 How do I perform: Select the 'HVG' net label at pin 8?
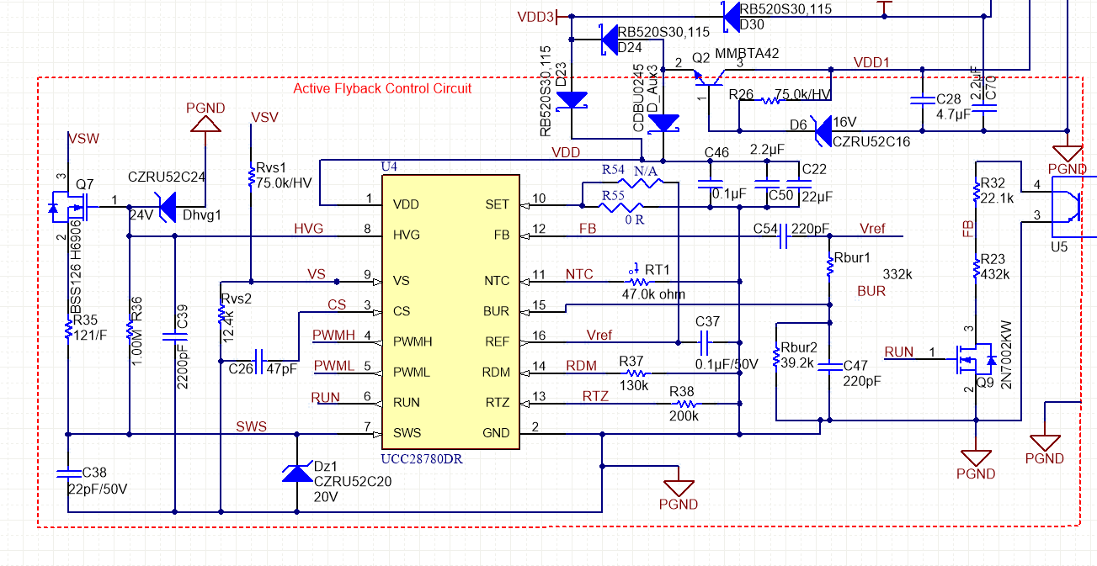click(308, 229)
